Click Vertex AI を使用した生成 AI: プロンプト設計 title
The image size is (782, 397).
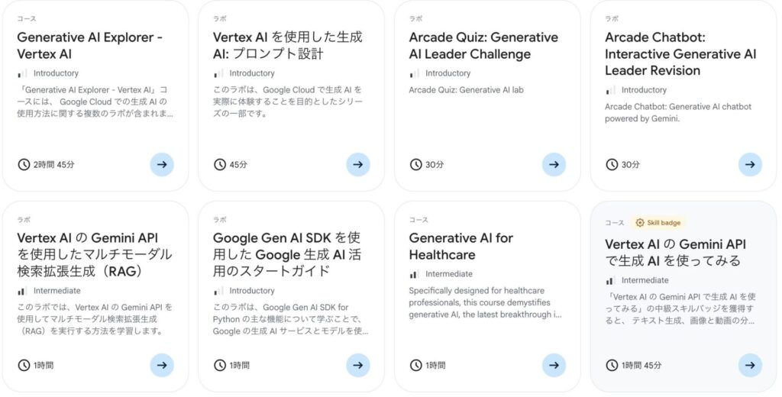pos(287,45)
